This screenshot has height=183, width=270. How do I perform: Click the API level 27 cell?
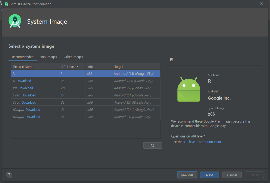(73, 95)
